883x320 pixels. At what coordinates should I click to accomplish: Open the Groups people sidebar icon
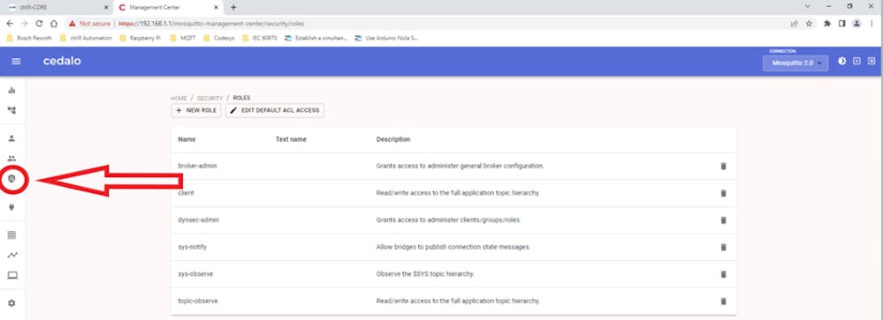pyautogui.click(x=11, y=159)
